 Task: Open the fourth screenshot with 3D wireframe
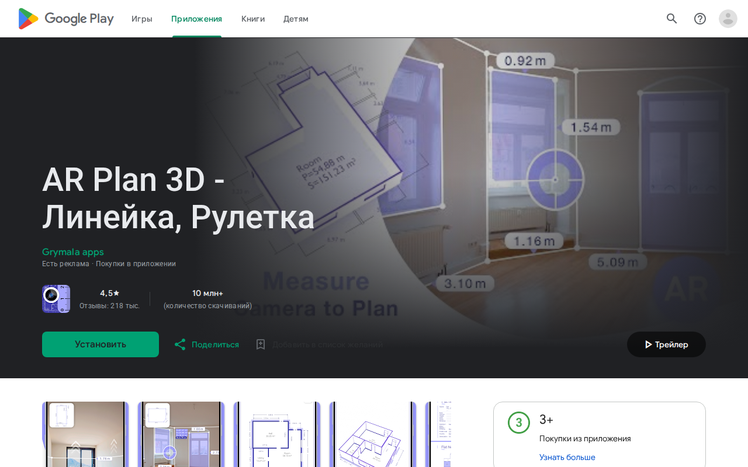[373, 434]
